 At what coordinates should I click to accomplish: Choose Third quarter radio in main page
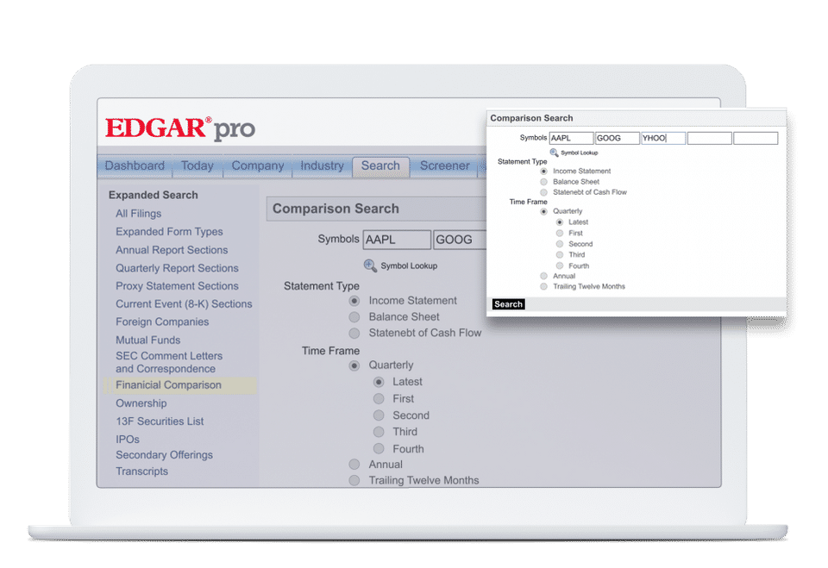pyautogui.click(x=379, y=432)
